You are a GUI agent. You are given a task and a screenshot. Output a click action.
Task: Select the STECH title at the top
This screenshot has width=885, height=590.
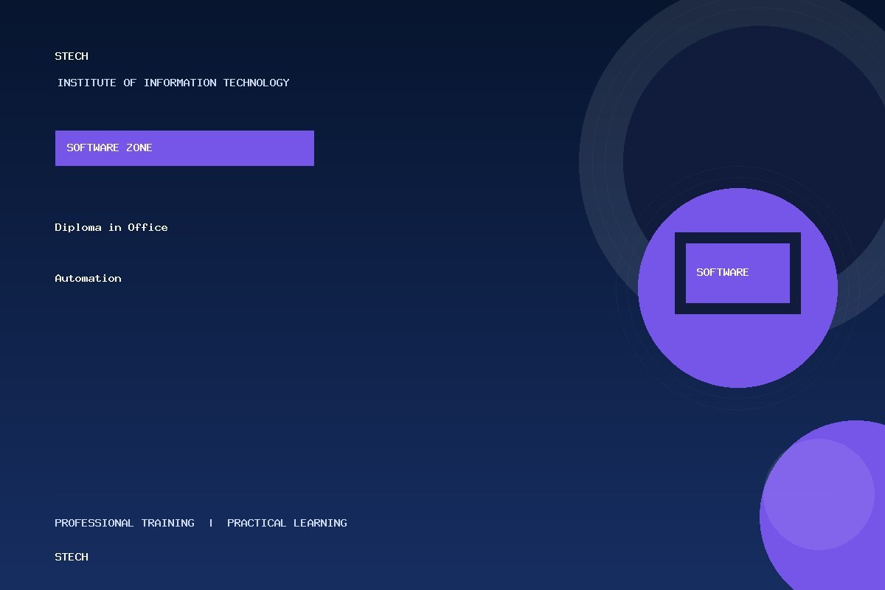[72, 56]
